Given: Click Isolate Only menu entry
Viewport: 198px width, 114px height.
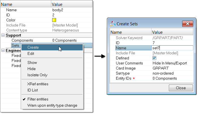Looking at the screenshot, I should [x=37, y=75].
